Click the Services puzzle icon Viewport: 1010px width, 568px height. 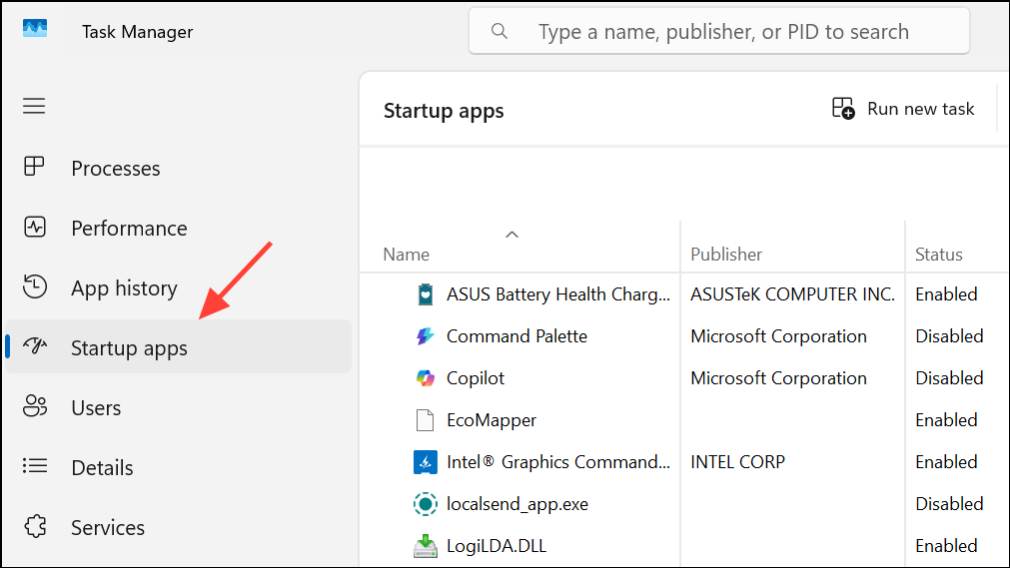[35, 527]
